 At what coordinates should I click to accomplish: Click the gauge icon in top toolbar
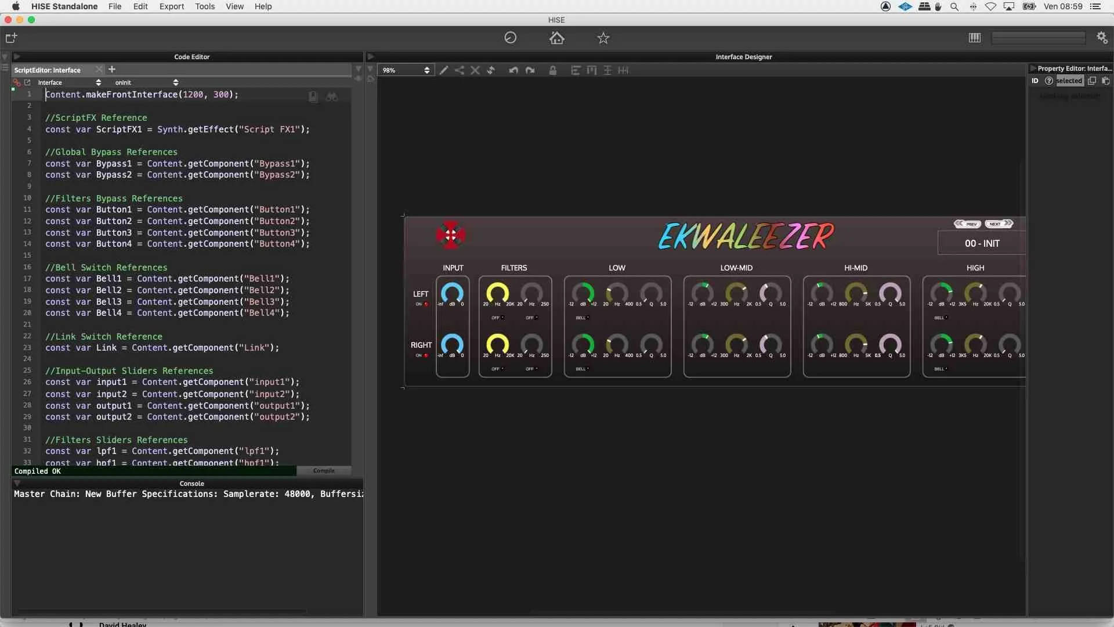pyautogui.click(x=511, y=38)
